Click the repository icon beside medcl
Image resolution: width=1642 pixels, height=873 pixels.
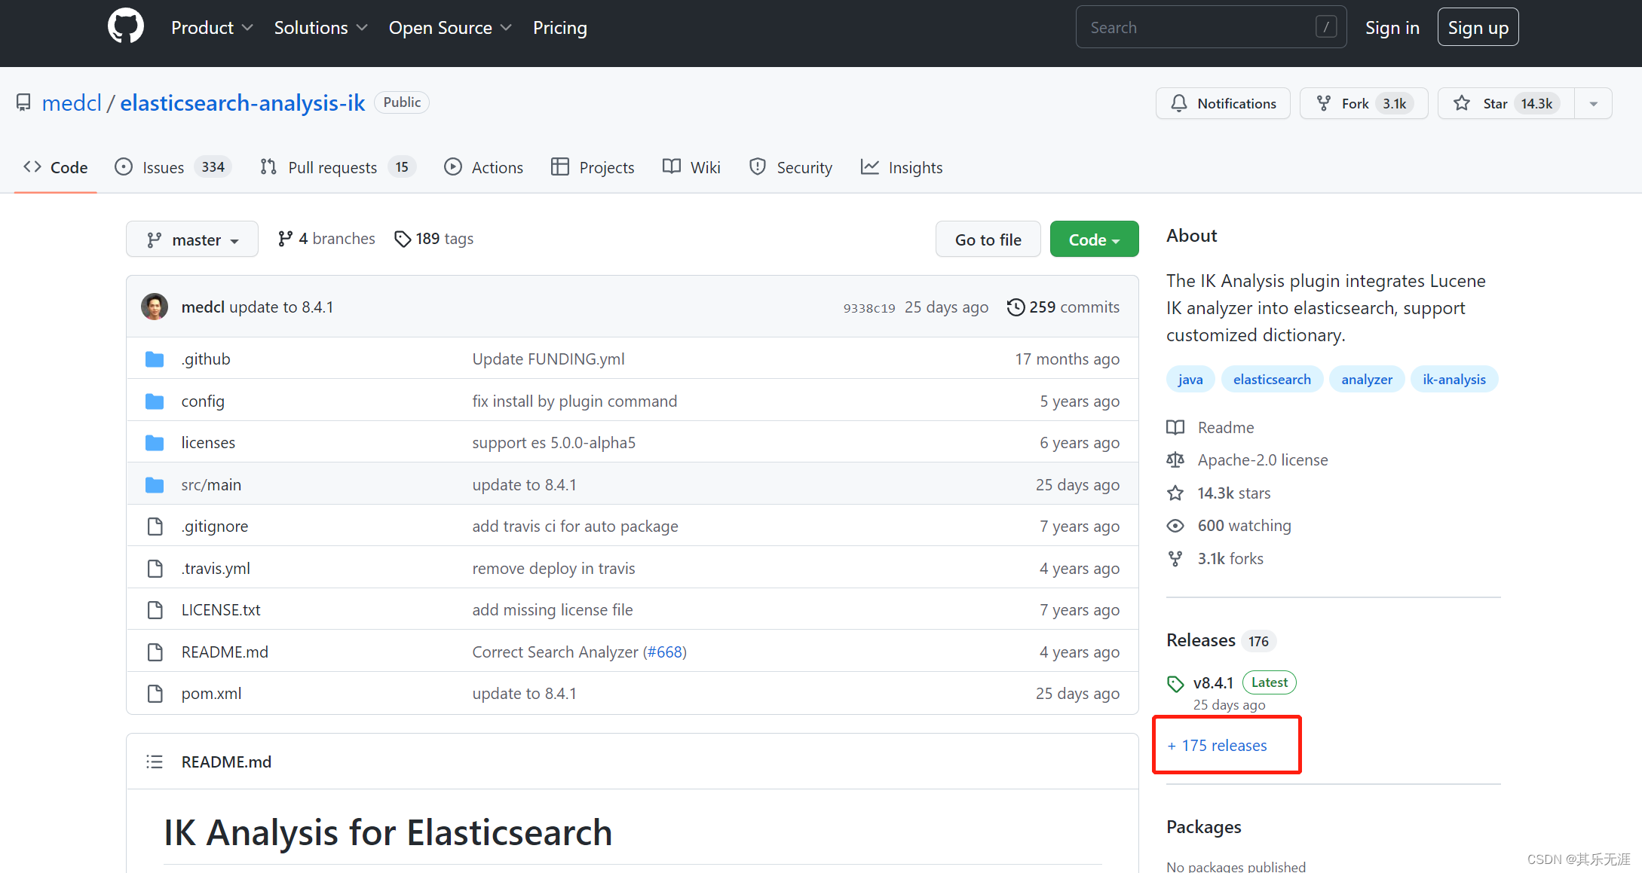pyautogui.click(x=23, y=102)
